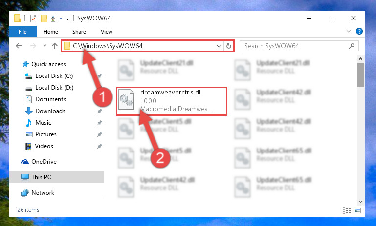Switch to the large icons view button
Viewport: 376px width, 226px height.
click(x=357, y=210)
